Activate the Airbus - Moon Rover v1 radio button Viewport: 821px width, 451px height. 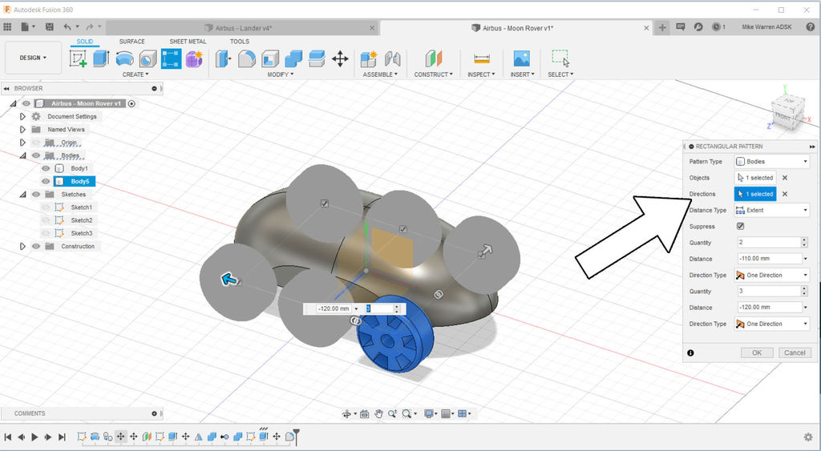click(x=131, y=103)
